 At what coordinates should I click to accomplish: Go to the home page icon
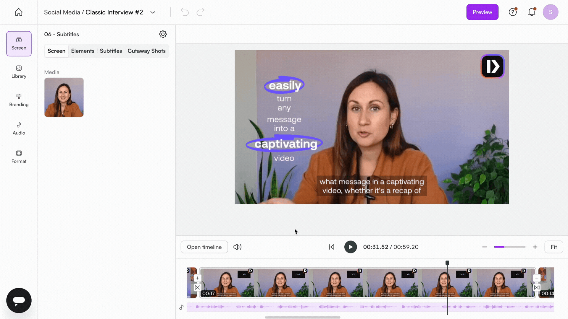[19, 12]
